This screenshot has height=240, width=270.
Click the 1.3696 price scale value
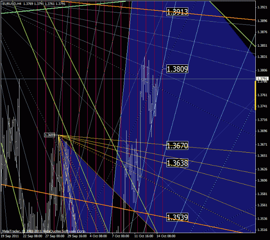point(262,131)
